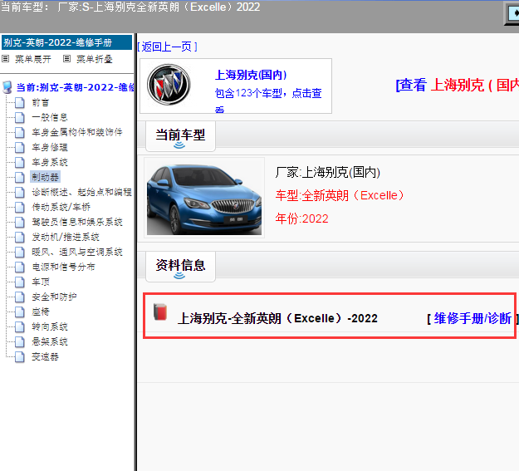
Task: Open 转向系统 chapter
Action: [x=50, y=327]
